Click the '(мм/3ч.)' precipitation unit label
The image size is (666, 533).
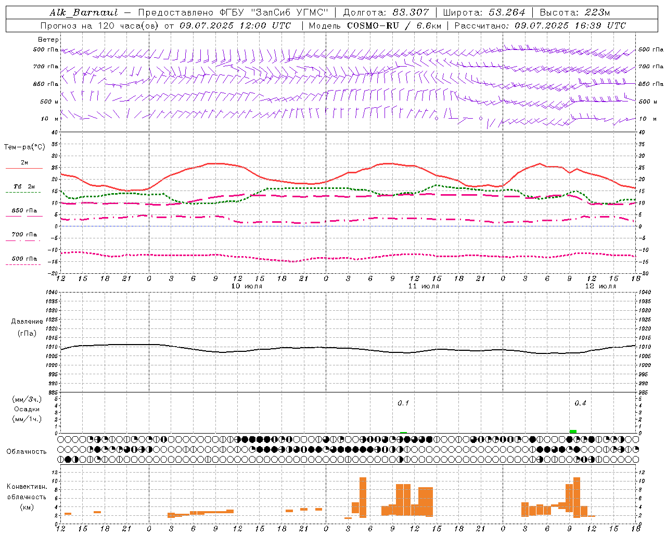27,399
